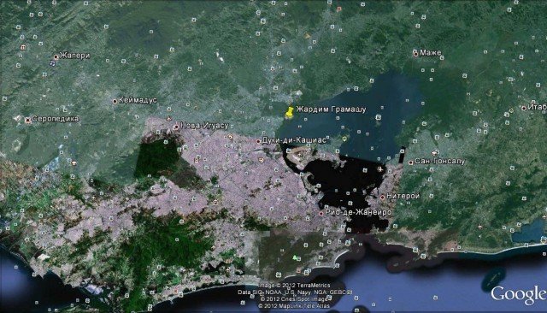Click the airplane icon north of Нитерой
The image size is (547, 313).
380,169
